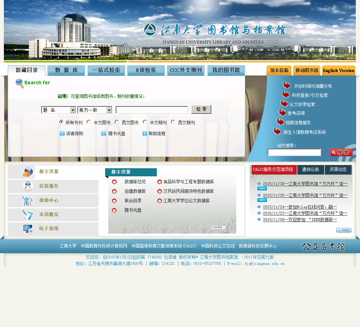The width and height of the screenshot is (360, 327).
Task: Click the red circle bullet beside 自建数据库
Action: point(114,191)
